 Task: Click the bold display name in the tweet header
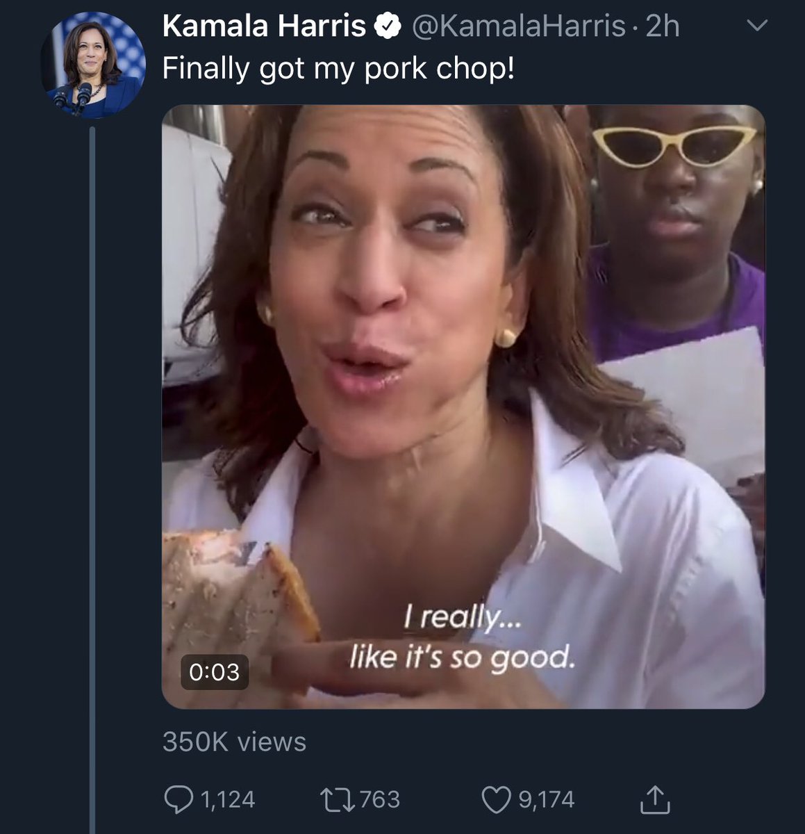[x=264, y=27]
